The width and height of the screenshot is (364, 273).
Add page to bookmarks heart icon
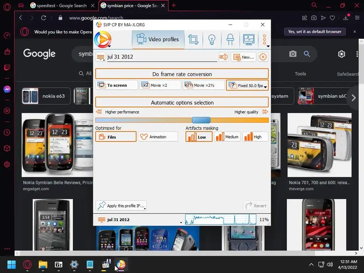(x=332, y=18)
